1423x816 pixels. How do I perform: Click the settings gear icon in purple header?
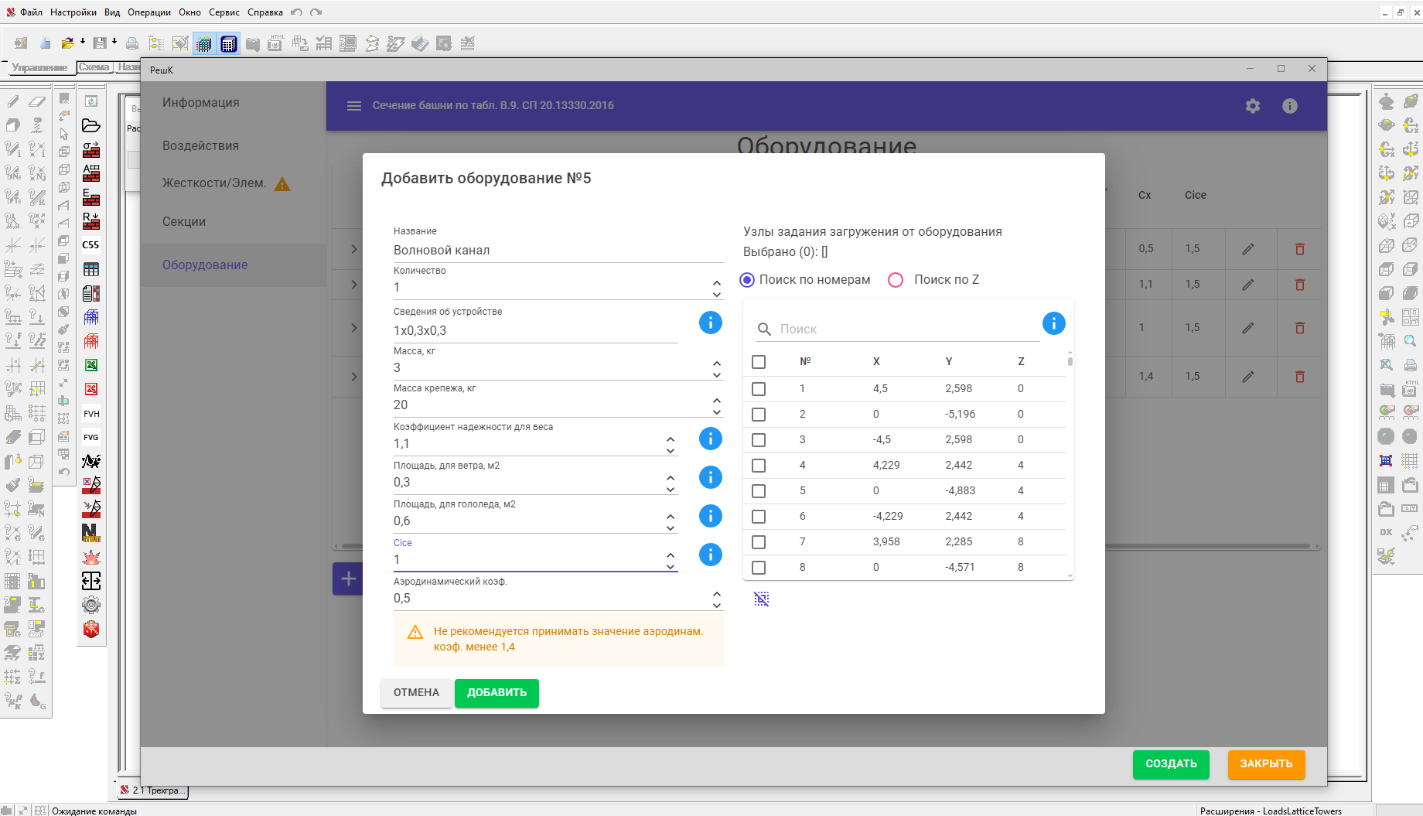tap(1252, 106)
